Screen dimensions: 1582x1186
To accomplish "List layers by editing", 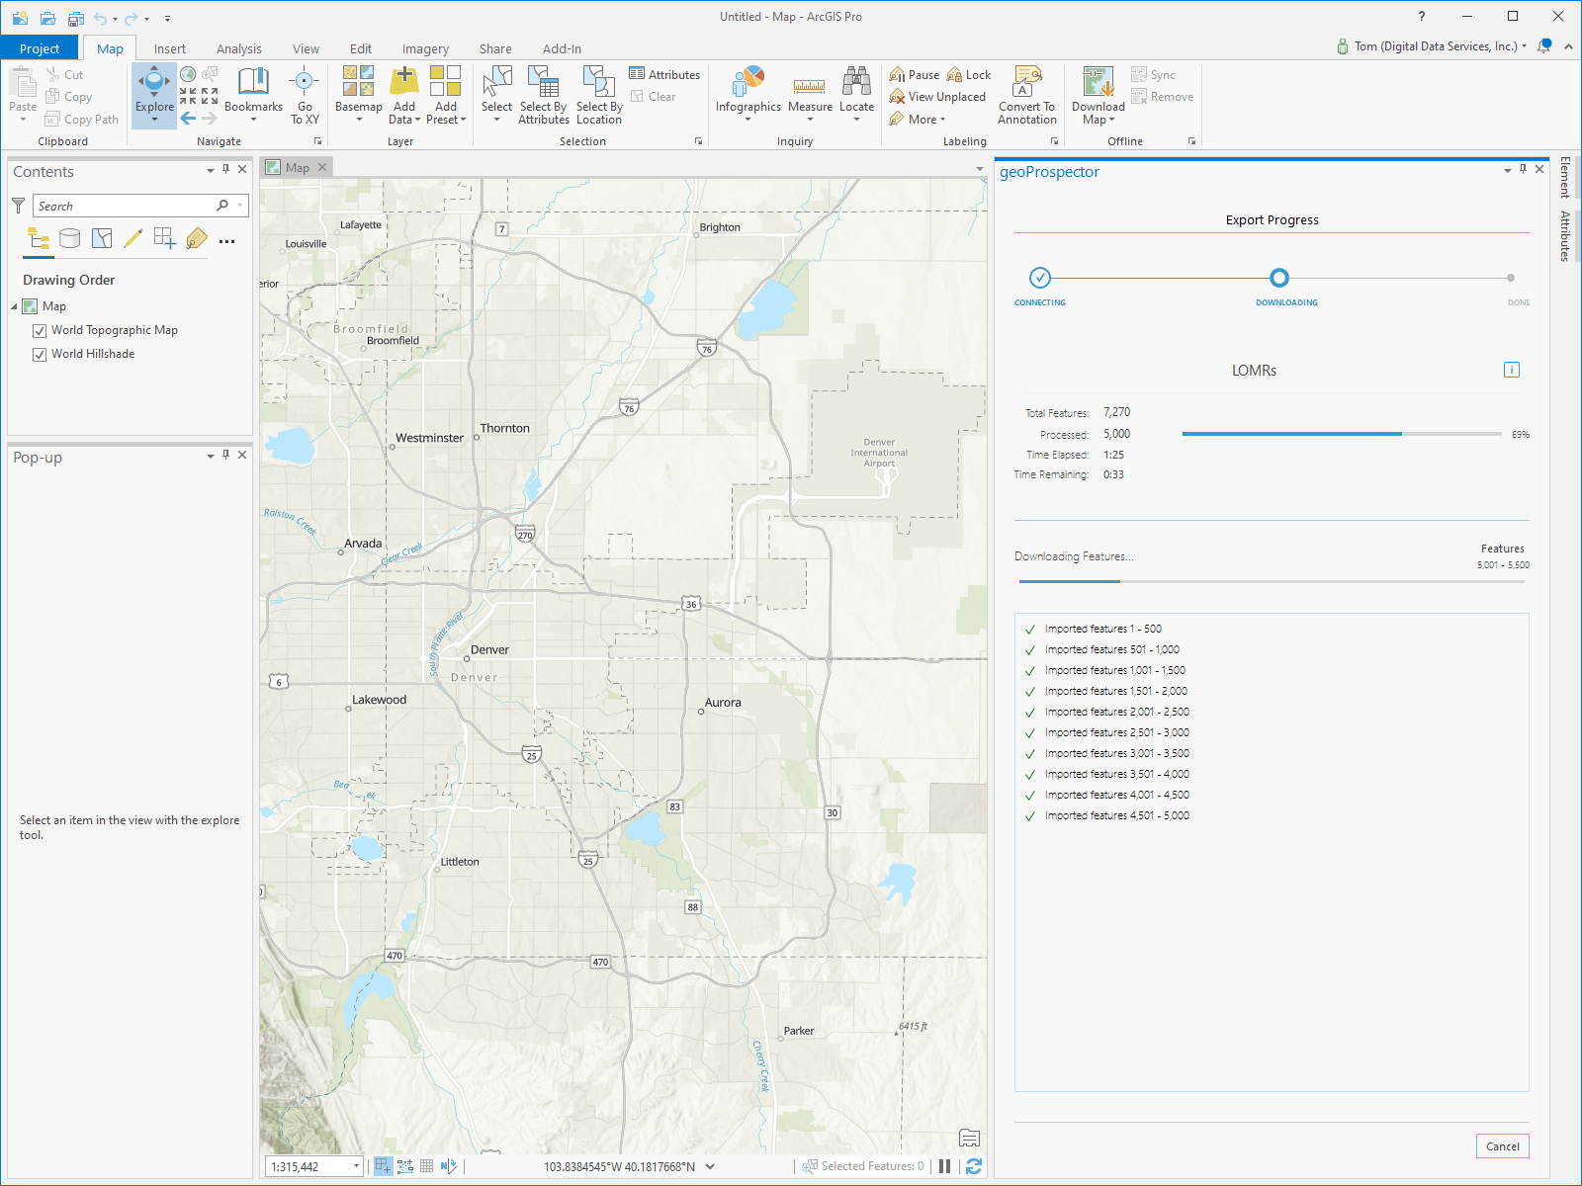I will click(x=133, y=238).
